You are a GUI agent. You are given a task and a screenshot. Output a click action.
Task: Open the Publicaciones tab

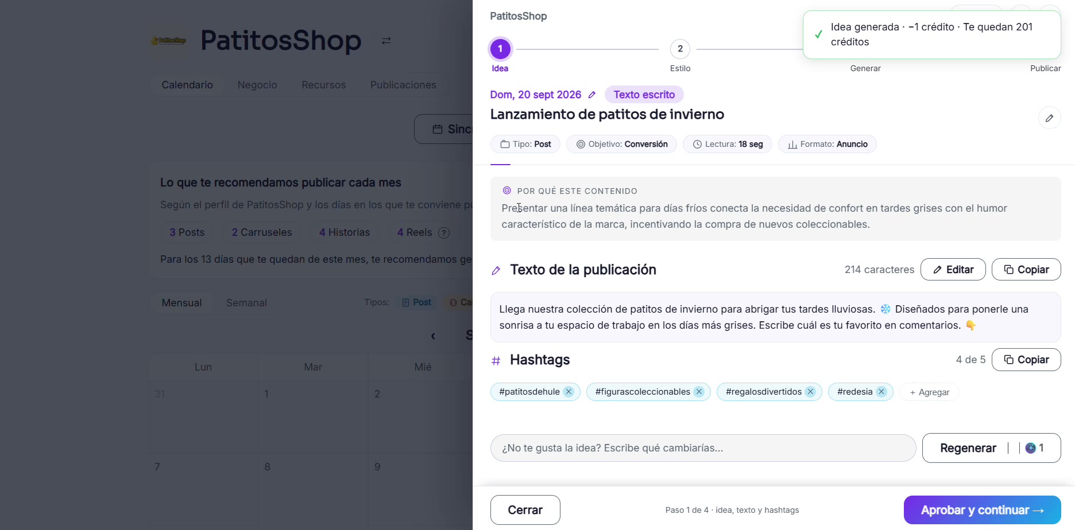coord(403,85)
